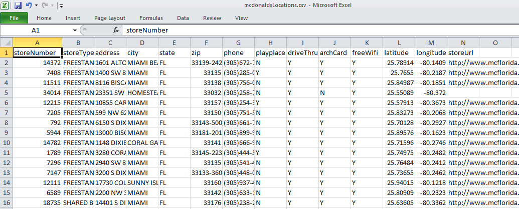Expand the Name Box dropdown arrow
This screenshot has width=519, height=209.
click(x=75, y=30)
